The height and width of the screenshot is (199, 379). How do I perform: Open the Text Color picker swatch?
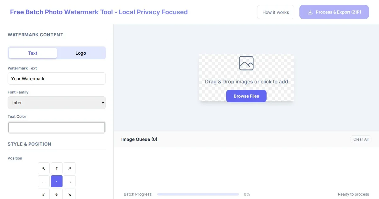pos(57,127)
